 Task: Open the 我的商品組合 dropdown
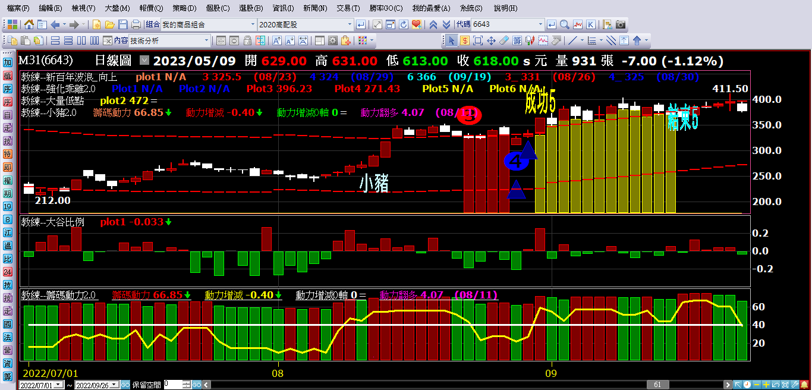pos(252,24)
